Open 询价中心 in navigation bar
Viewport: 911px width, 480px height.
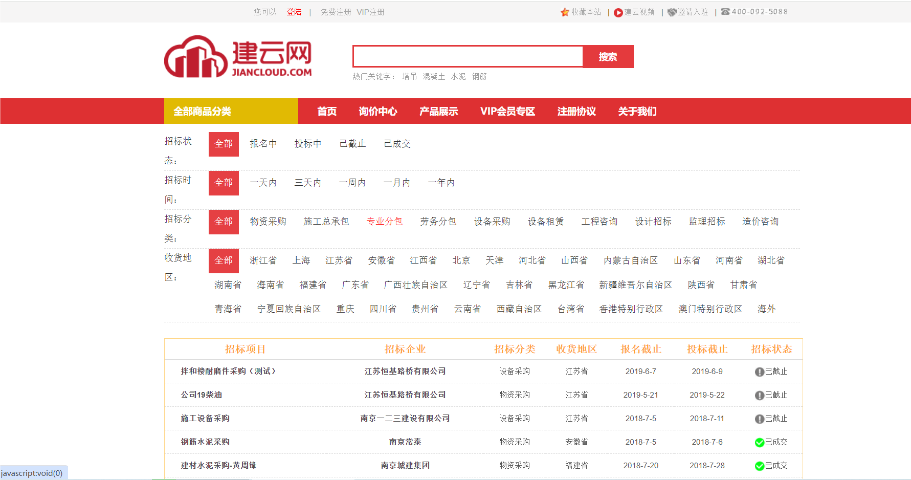[378, 111]
